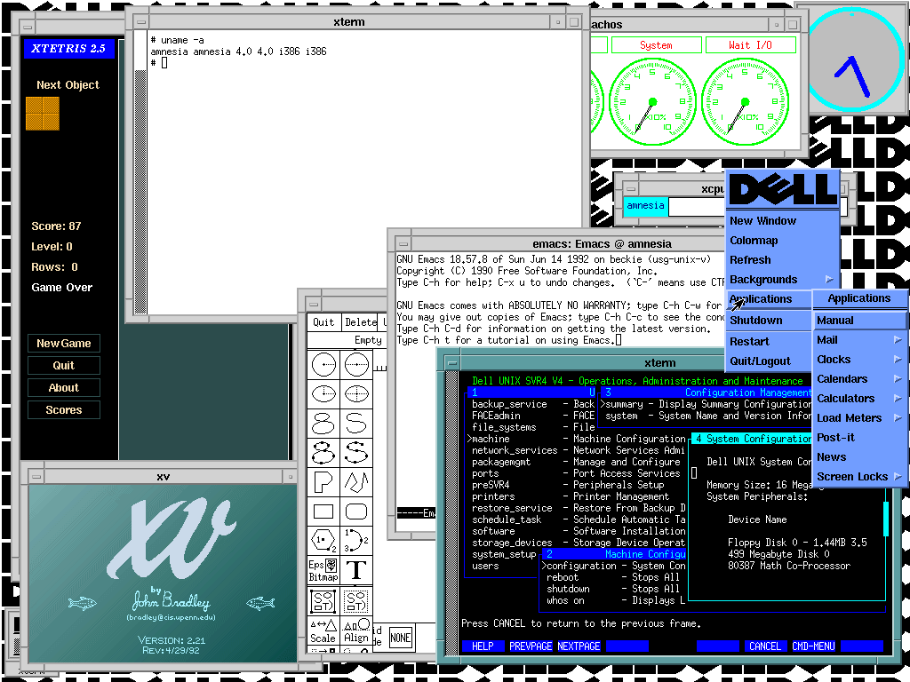Select Refresh in the Dell root menu
The height and width of the screenshot is (682, 910).
tap(782, 260)
